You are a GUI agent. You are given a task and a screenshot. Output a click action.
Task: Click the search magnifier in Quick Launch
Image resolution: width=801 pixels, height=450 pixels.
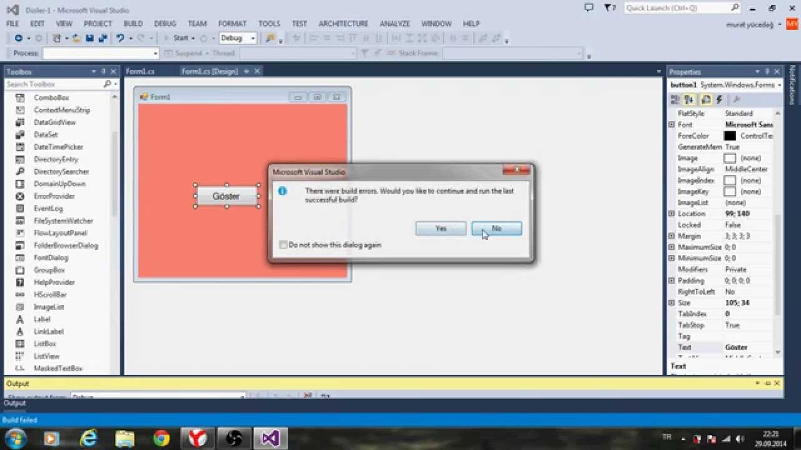click(735, 7)
